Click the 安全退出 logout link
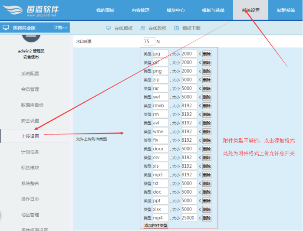 coord(31,57)
